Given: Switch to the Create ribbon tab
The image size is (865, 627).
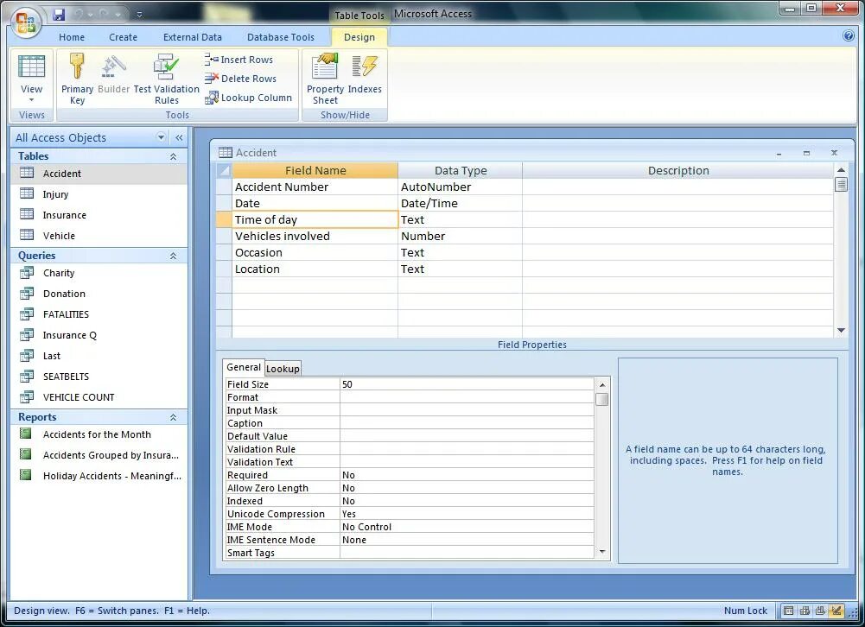Looking at the screenshot, I should pyautogui.click(x=123, y=37).
